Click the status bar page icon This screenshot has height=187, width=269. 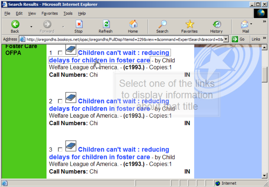[5, 183]
